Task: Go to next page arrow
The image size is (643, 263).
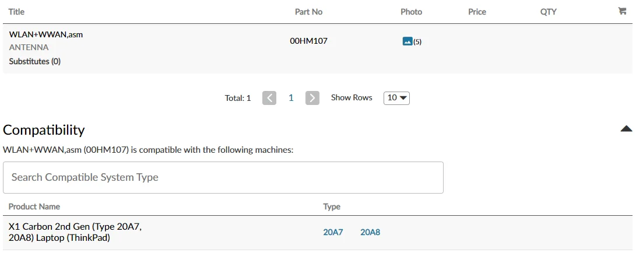Action: click(312, 98)
